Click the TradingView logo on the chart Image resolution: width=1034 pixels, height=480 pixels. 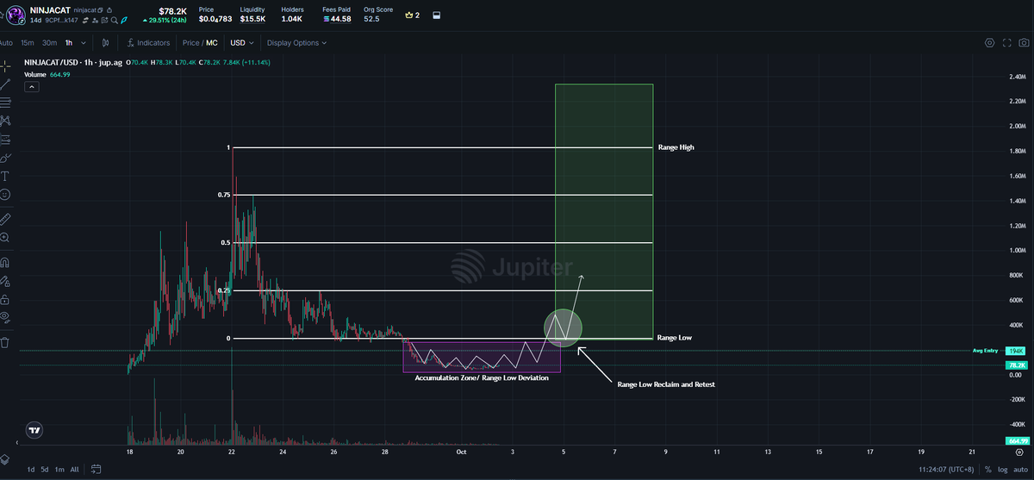pyautogui.click(x=34, y=430)
